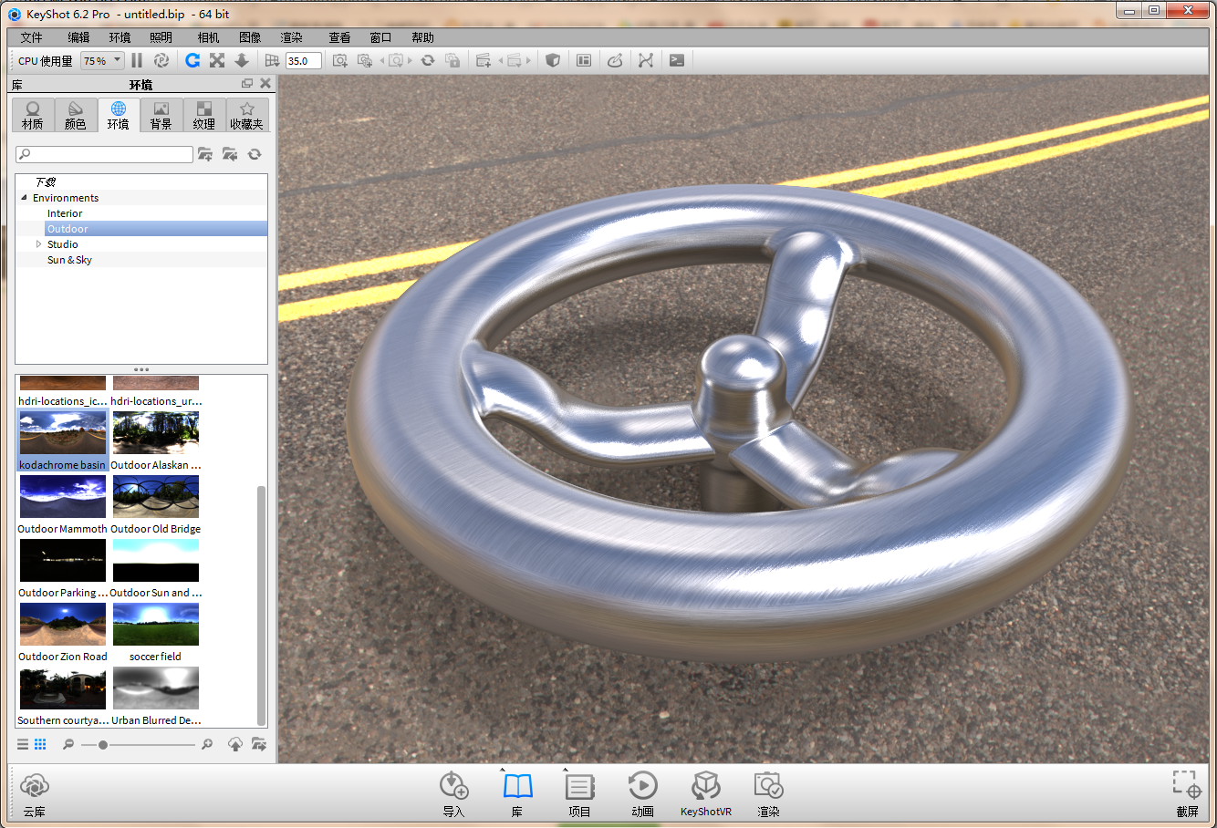This screenshot has width=1217, height=828.
Task: Click the 导入 import icon
Action: pyautogui.click(x=453, y=793)
